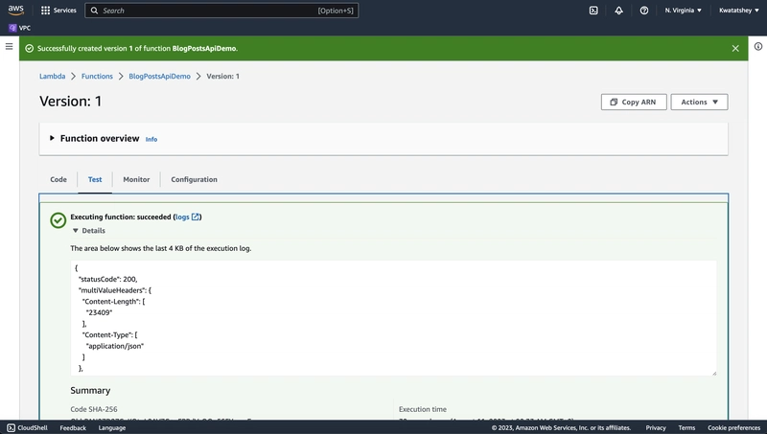Open the AWS home logo
Screen dimensions: 767x434
(x=15, y=10)
